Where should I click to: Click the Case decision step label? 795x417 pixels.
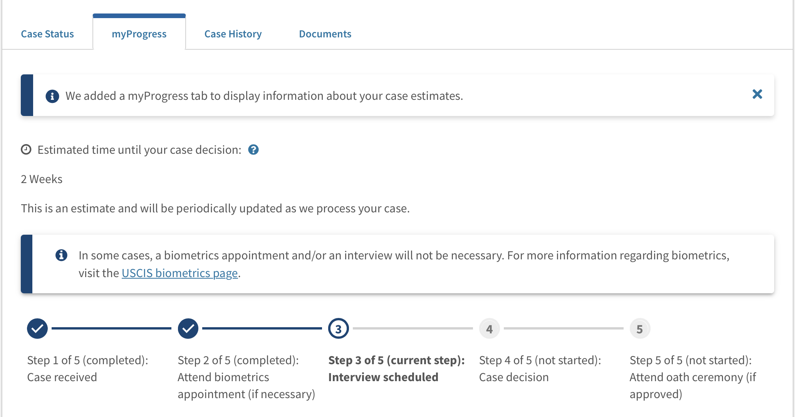click(514, 377)
